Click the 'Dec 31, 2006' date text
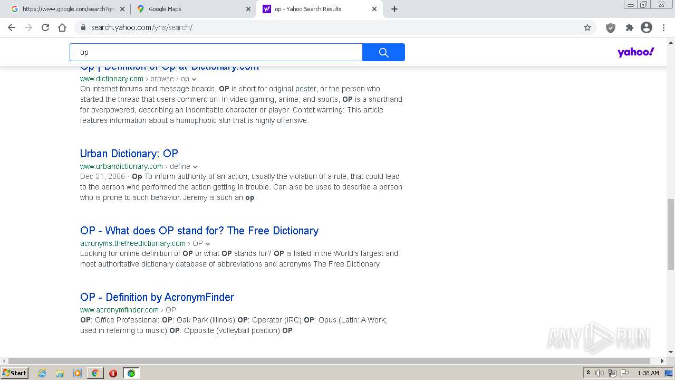This screenshot has width=675, height=380. click(102, 176)
